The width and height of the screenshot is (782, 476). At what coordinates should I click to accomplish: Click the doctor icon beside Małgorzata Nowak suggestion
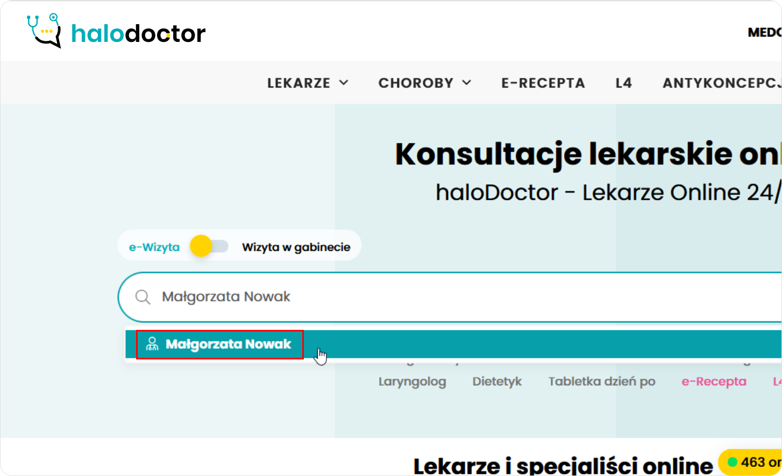[x=152, y=344]
